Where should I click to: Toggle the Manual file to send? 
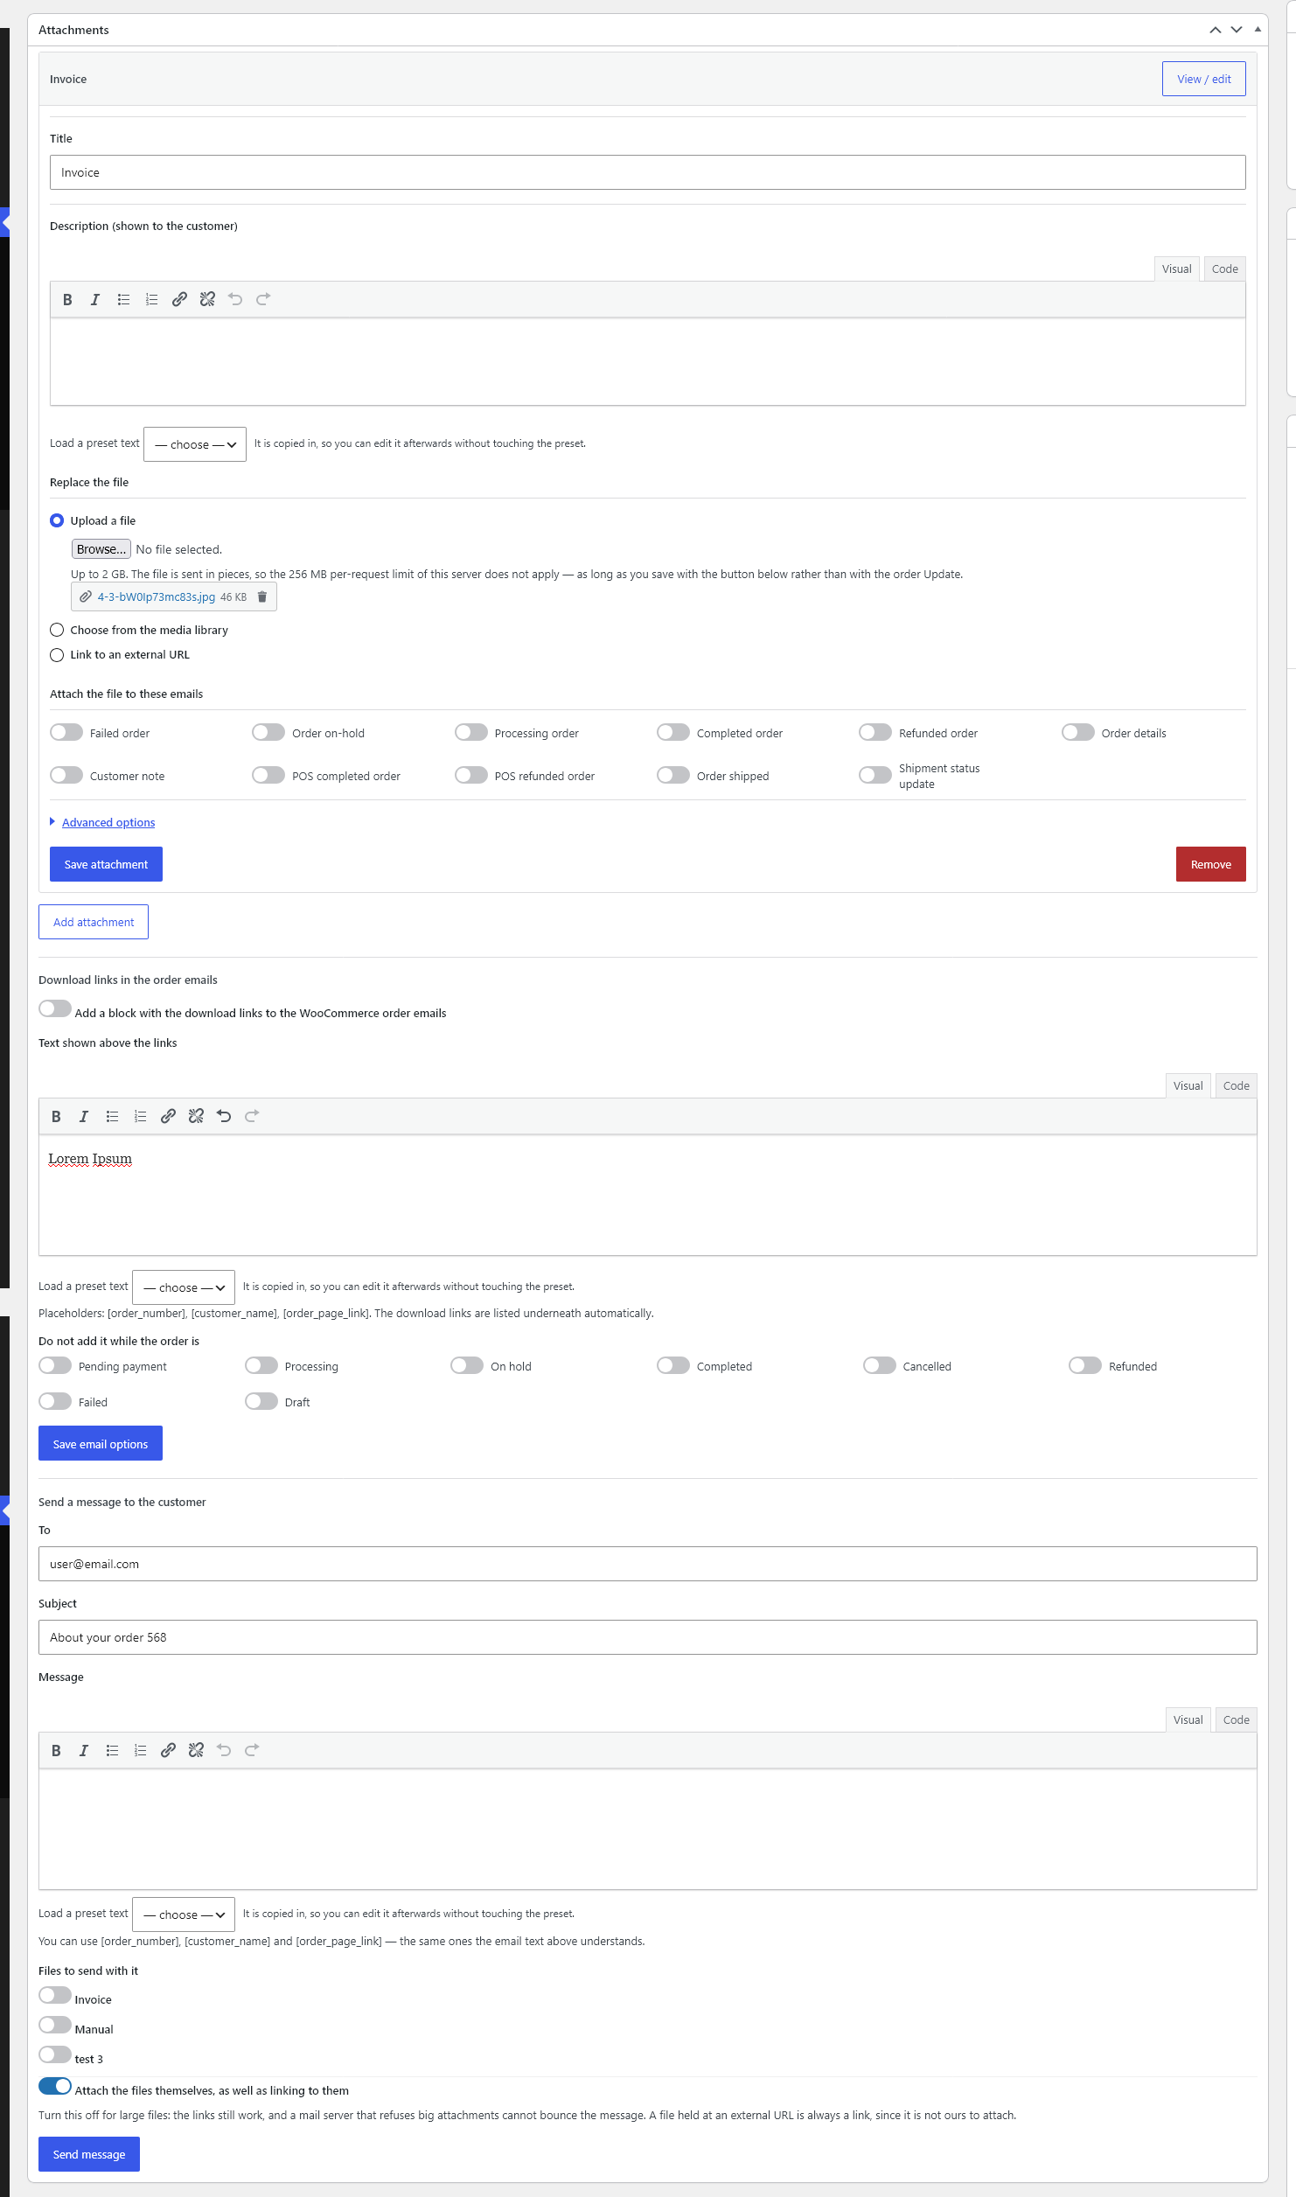coord(55,2025)
